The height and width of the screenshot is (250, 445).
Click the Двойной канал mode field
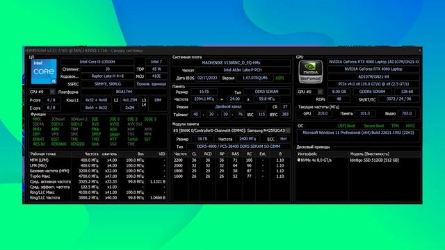[x=229, y=107]
